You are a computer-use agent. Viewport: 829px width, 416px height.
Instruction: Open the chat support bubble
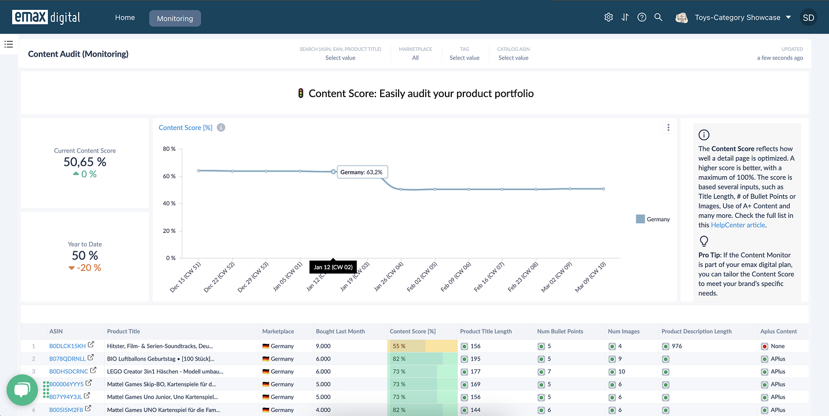22,390
